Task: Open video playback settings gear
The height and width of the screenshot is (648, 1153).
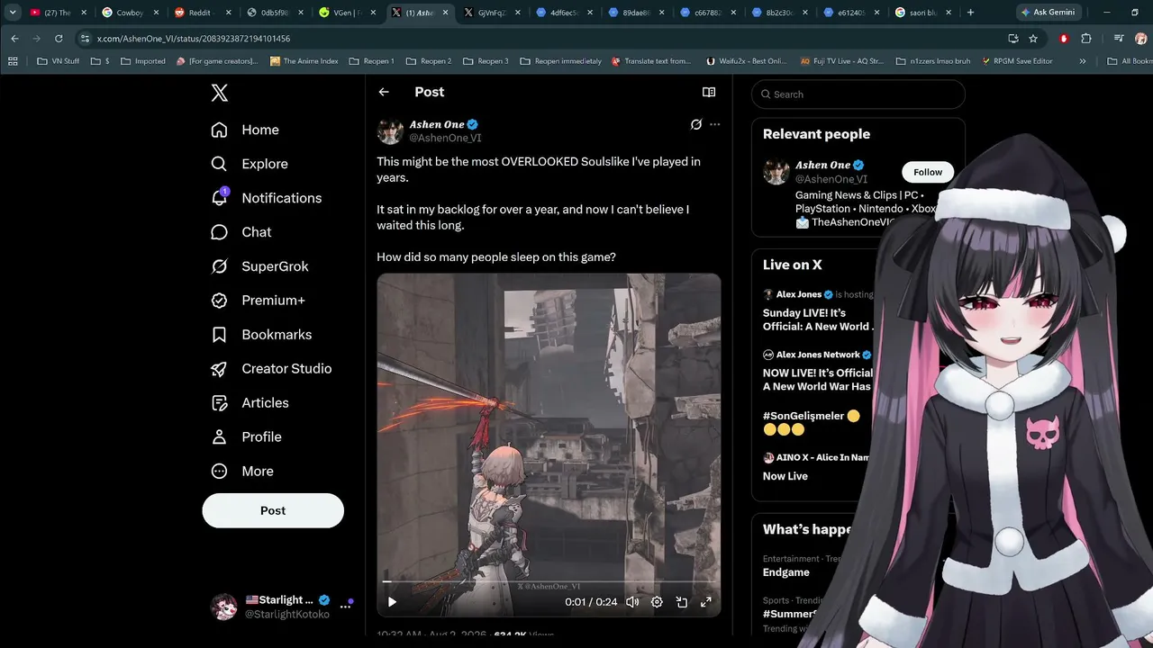Action: [657, 602]
